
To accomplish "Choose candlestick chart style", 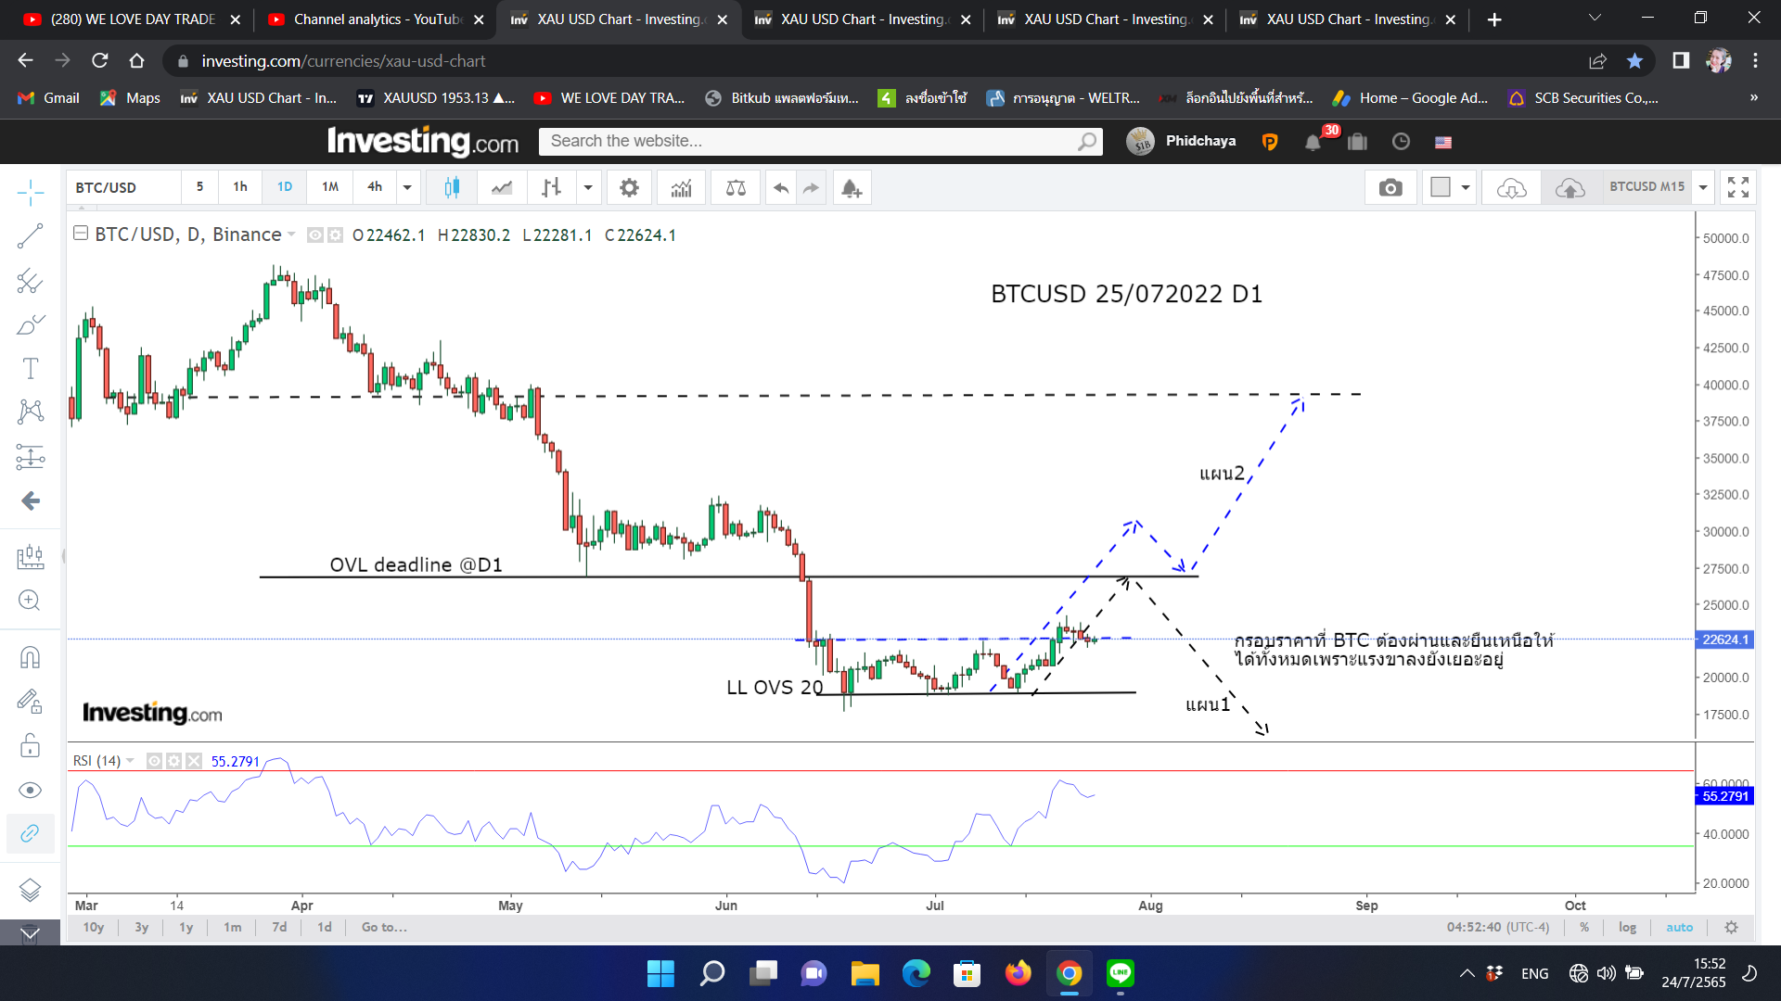I will (452, 187).
